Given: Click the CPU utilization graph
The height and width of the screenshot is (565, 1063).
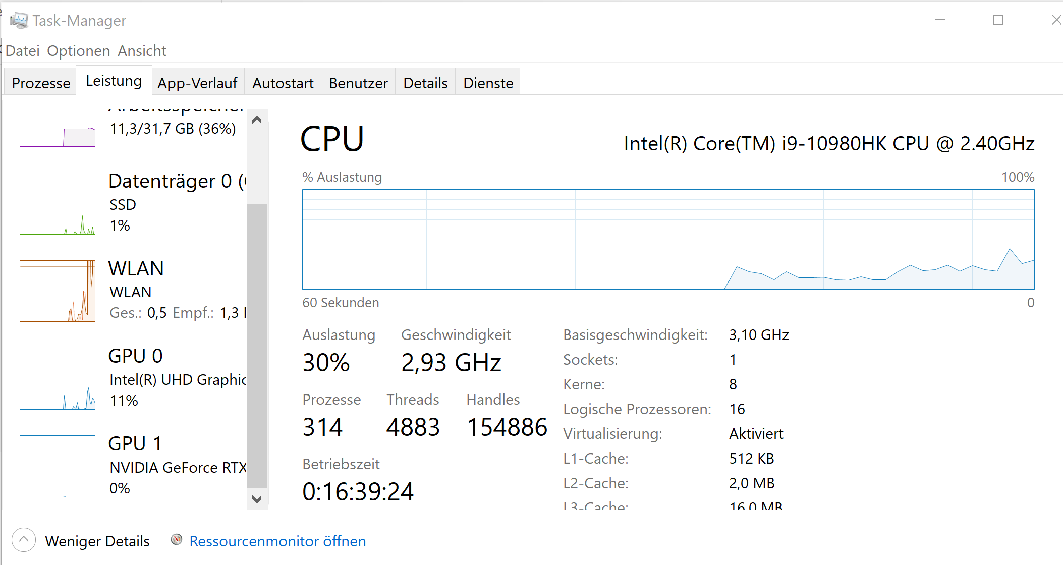Looking at the screenshot, I should (x=668, y=239).
